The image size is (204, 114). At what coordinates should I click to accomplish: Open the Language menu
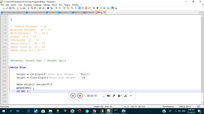click(38, 5)
